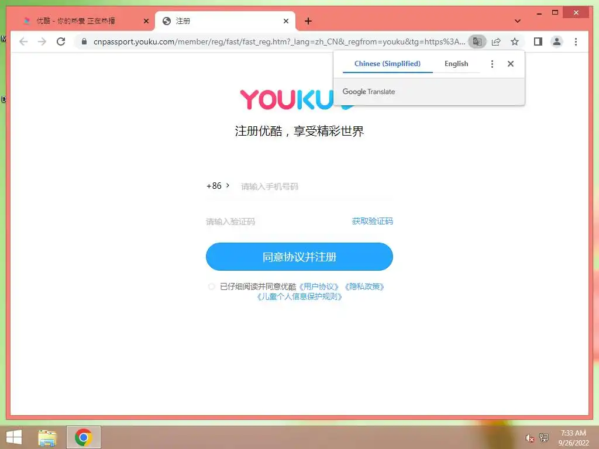Go forward to the next page
This screenshot has height=449, width=599.
coord(42,42)
